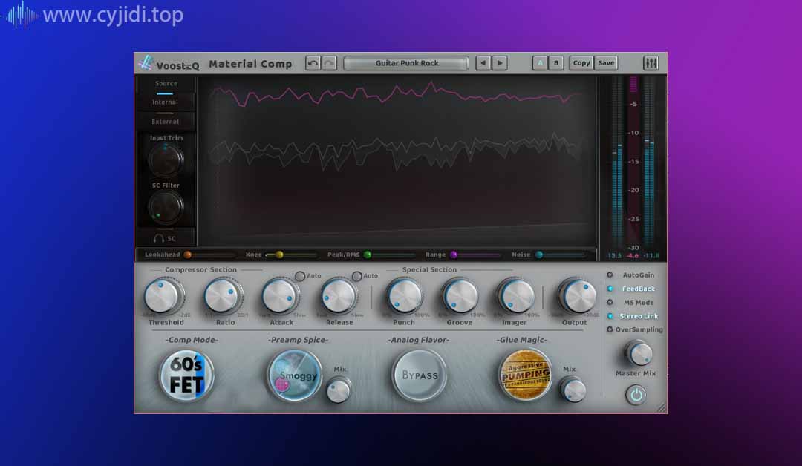Click the Source label
802x466 pixels.
(x=166, y=83)
